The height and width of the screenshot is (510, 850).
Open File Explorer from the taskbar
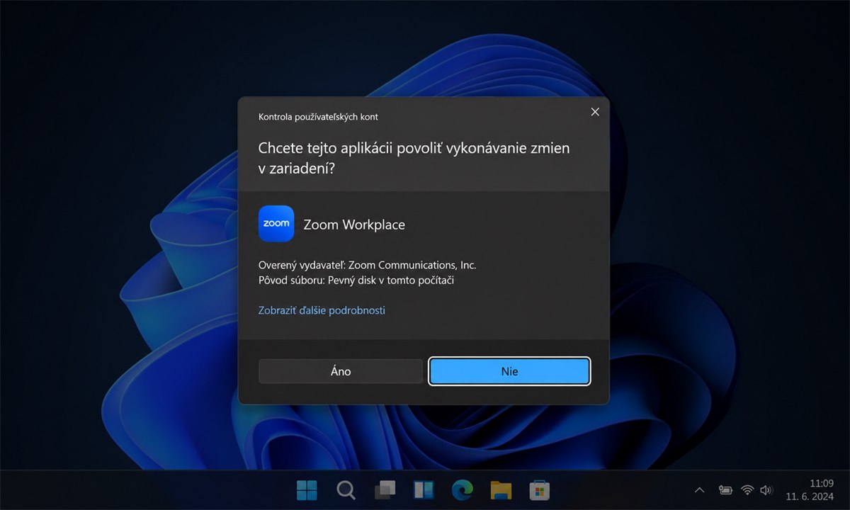click(x=501, y=489)
